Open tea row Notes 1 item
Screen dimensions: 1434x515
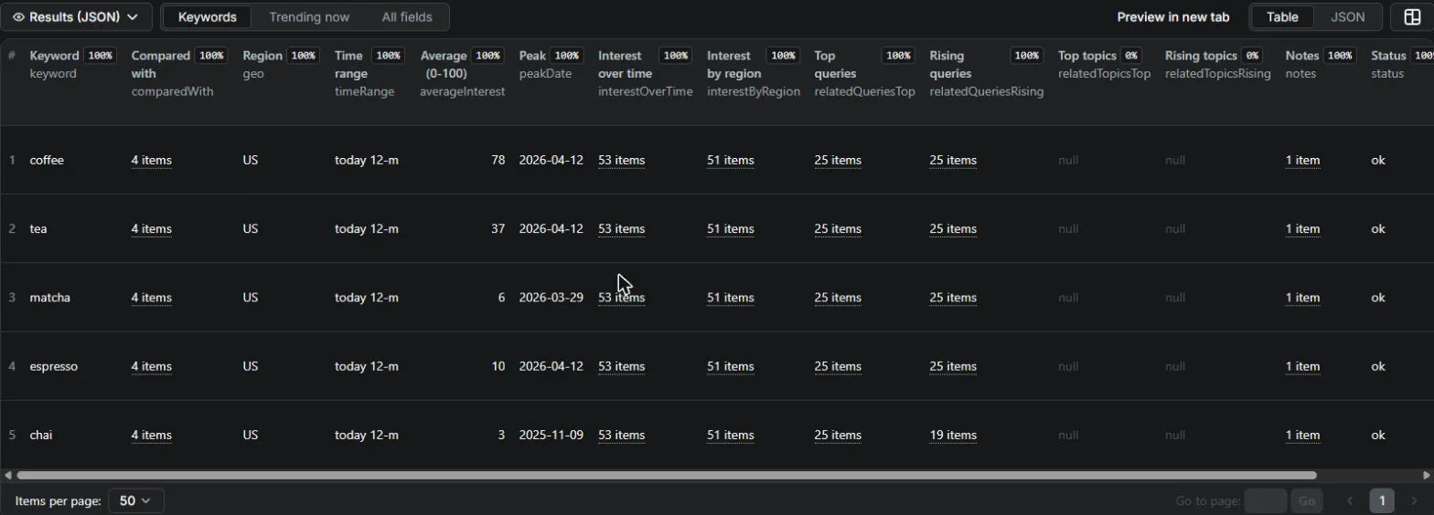coord(1302,228)
